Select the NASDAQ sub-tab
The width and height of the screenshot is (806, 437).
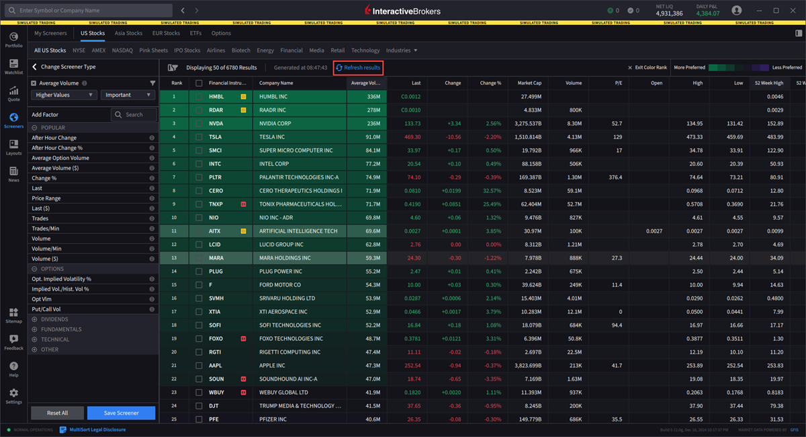[x=122, y=50]
